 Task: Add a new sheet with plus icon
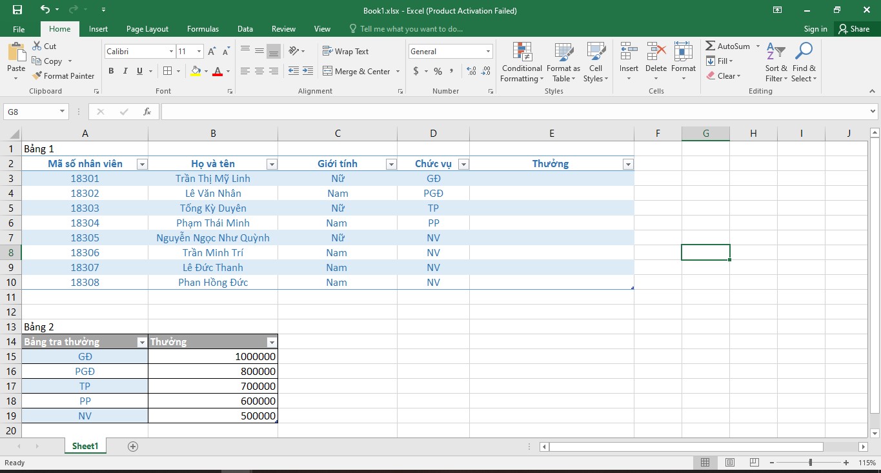[x=133, y=447]
